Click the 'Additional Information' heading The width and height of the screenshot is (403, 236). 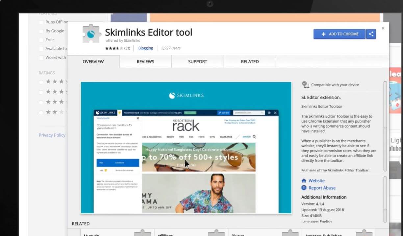324,197
